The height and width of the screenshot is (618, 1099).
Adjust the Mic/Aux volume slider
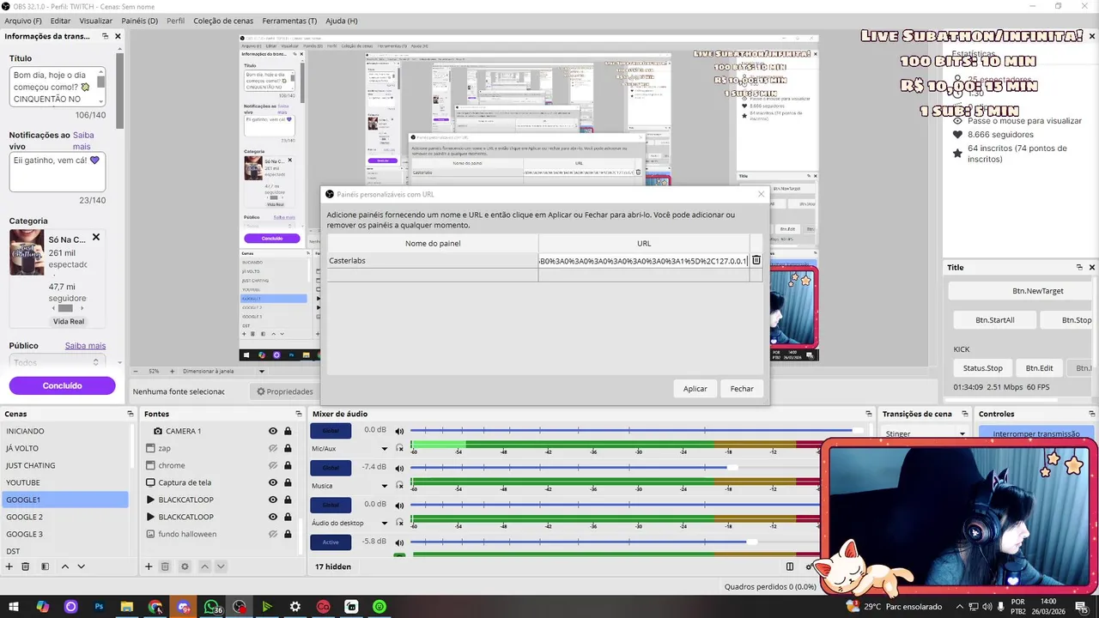(638, 430)
